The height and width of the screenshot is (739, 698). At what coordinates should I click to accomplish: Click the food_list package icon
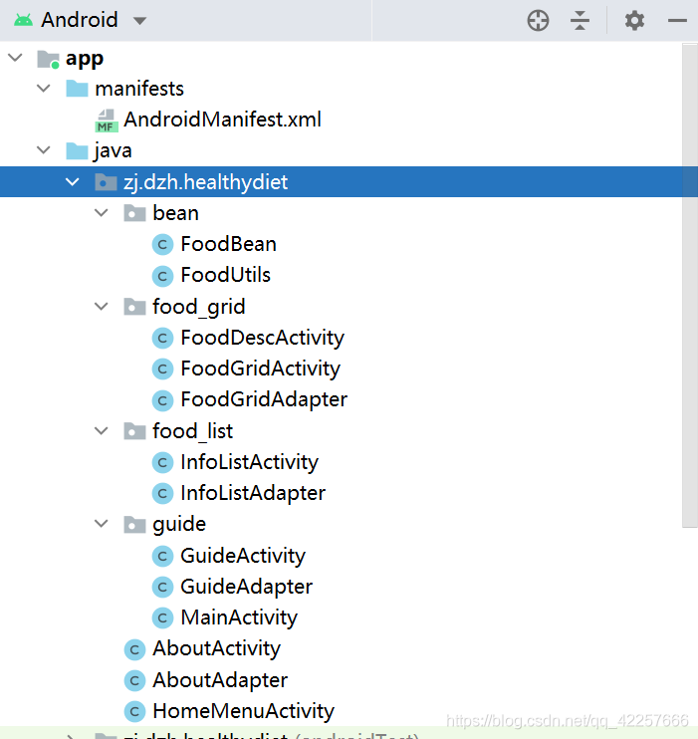(x=134, y=431)
